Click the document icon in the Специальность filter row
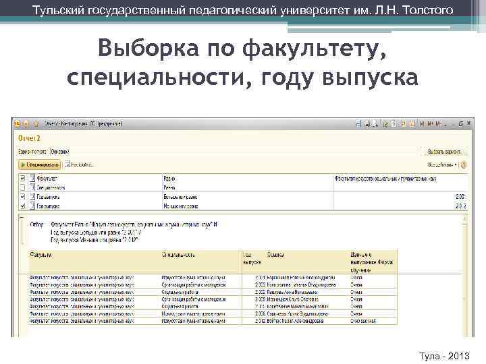The image size is (486, 364). pos(32,187)
